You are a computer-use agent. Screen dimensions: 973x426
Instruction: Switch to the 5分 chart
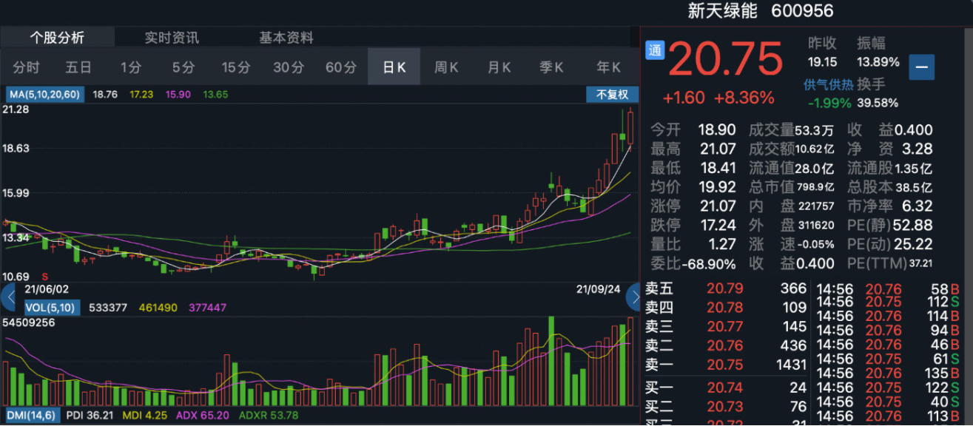pyautogui.click(x=184, y=67)
